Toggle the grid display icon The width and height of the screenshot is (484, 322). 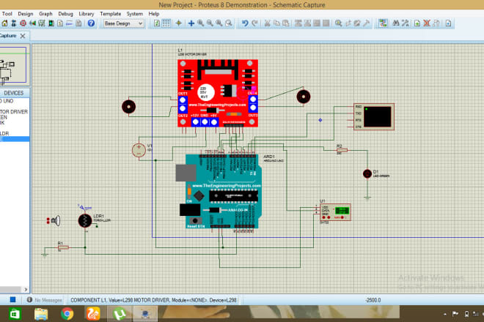(166, 23)
